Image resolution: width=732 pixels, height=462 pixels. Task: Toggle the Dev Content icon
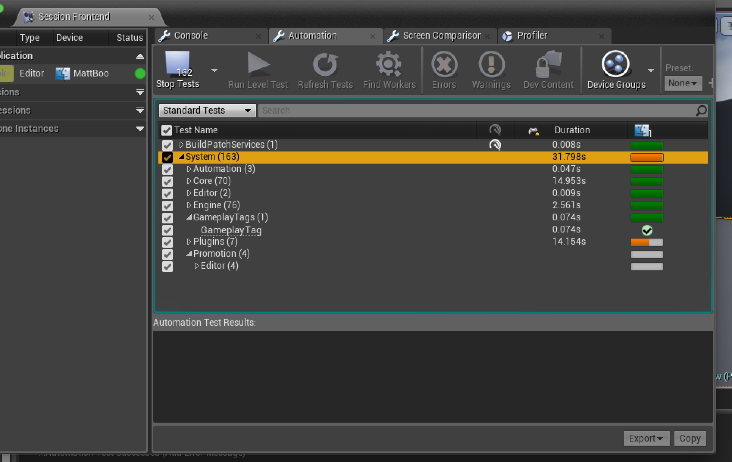click(548, 64)
